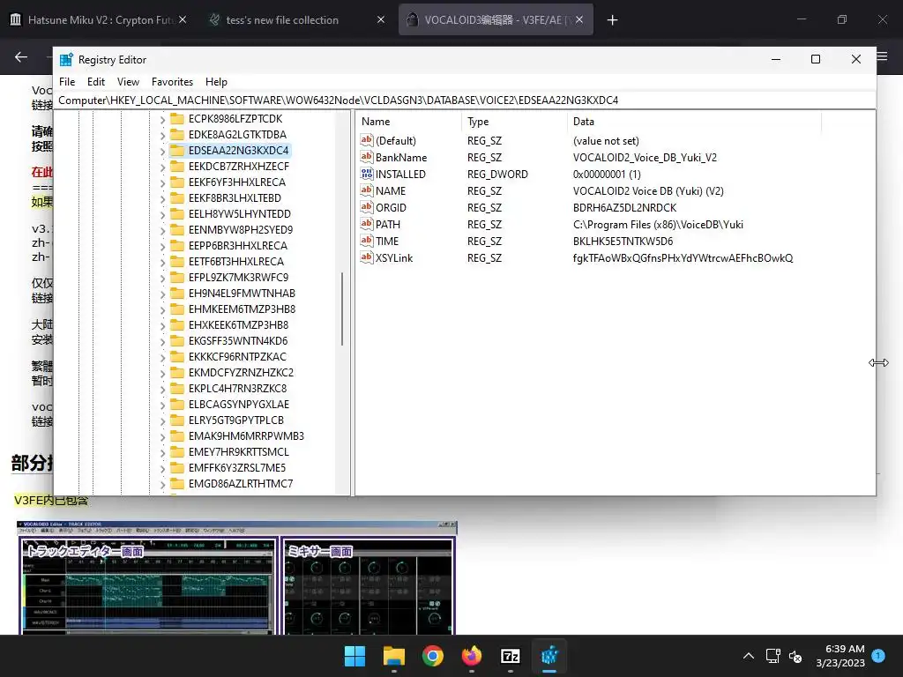Expand the EDKE8AG2LGTKTDBA key
The image size is (903, 677).
pyautogui.click(x=162, y=135)
